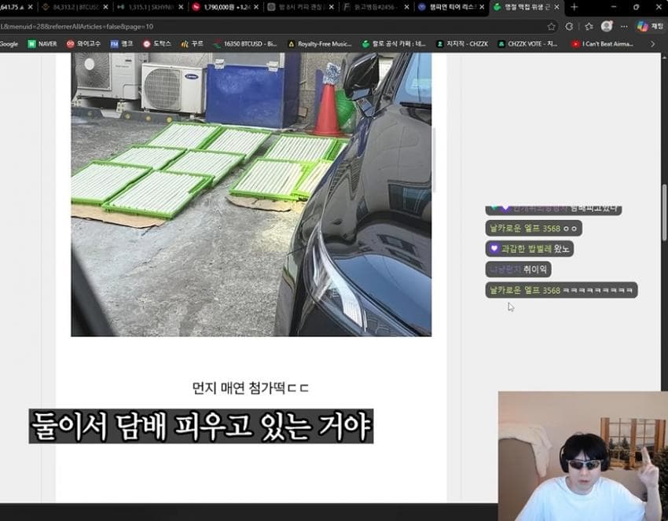Open the I Can't Beat Airma... YouTube bookmark

(x=603, y=44)
